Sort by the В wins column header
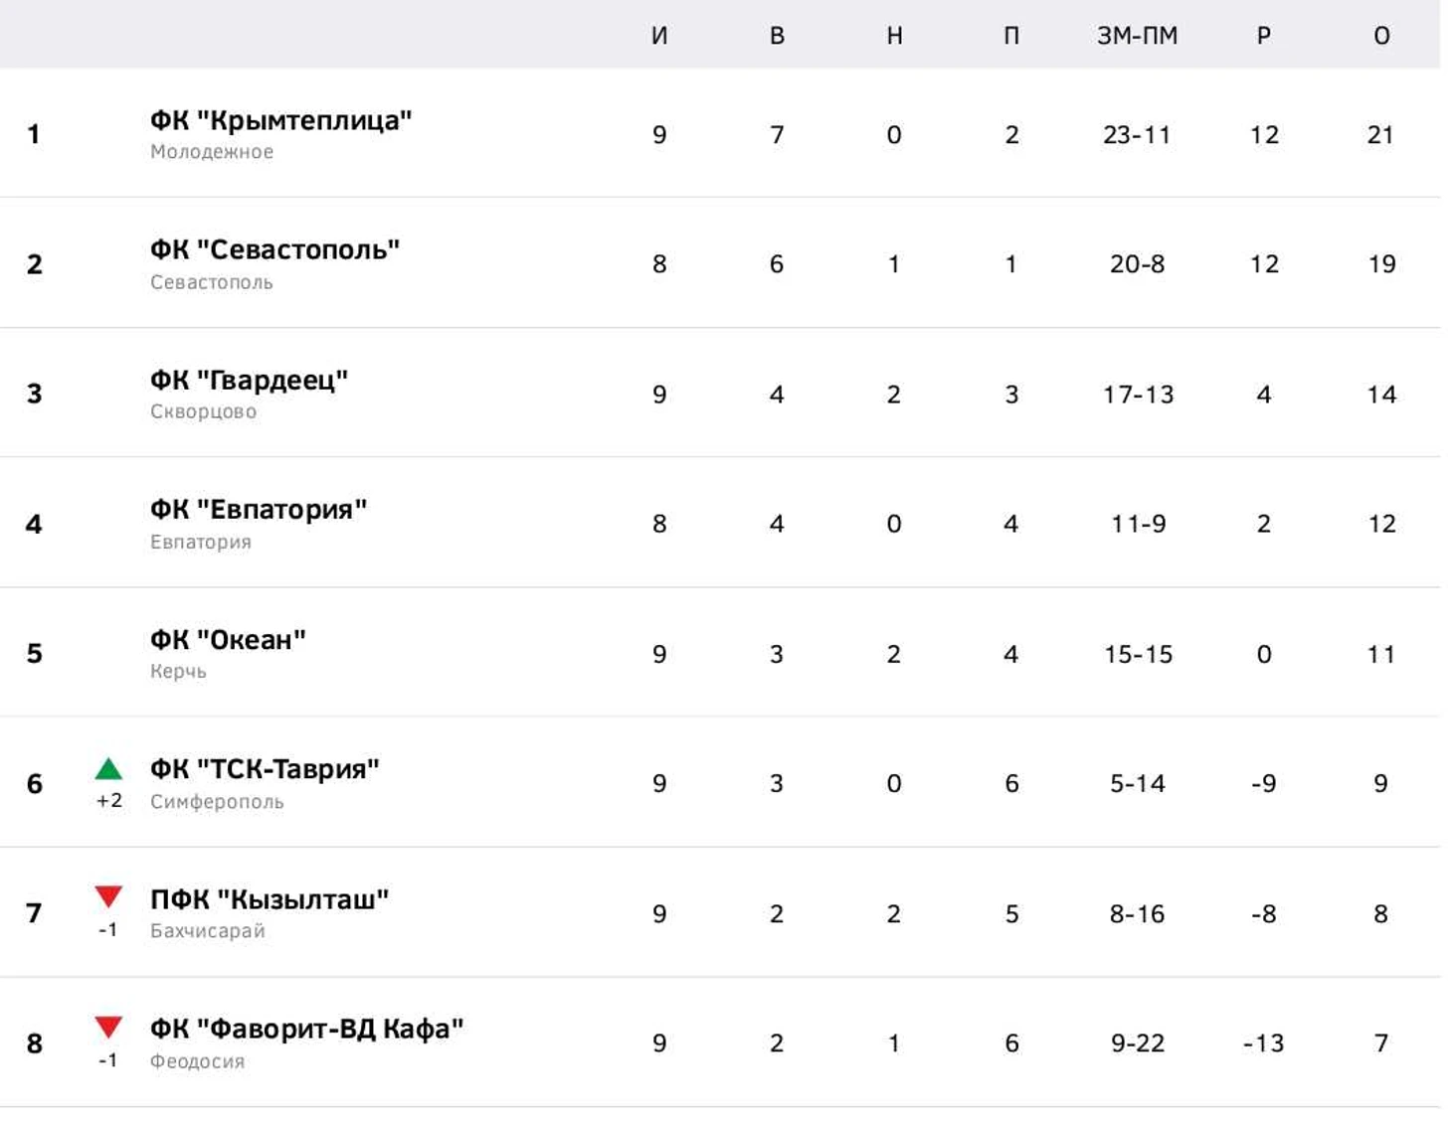The image size is (1452, 1123). pyautogui.click(x=777, y=36)
